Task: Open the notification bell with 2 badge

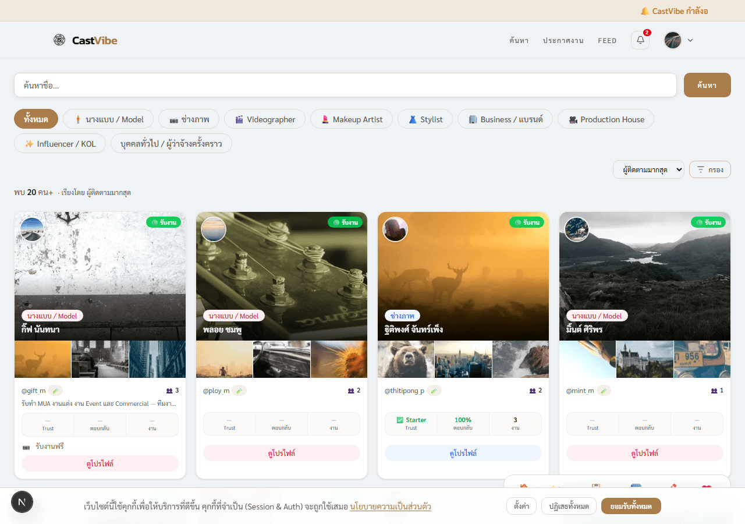Action: (x=640, y=40)
